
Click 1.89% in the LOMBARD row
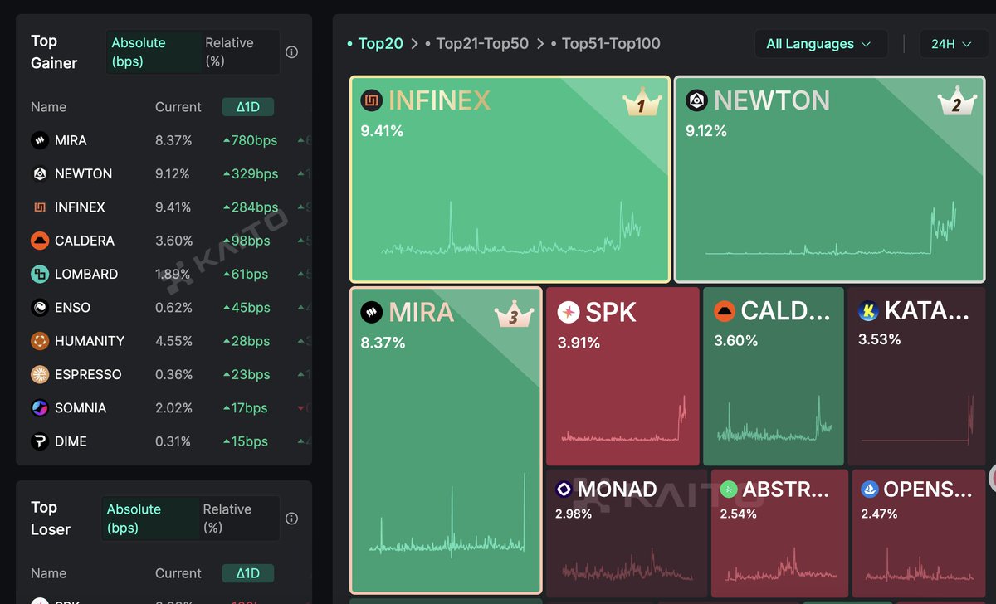[x=173, y=274]
